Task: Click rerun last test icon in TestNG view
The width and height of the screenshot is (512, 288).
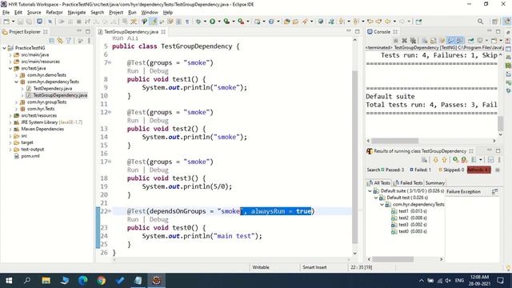Action: coord(455,160)
